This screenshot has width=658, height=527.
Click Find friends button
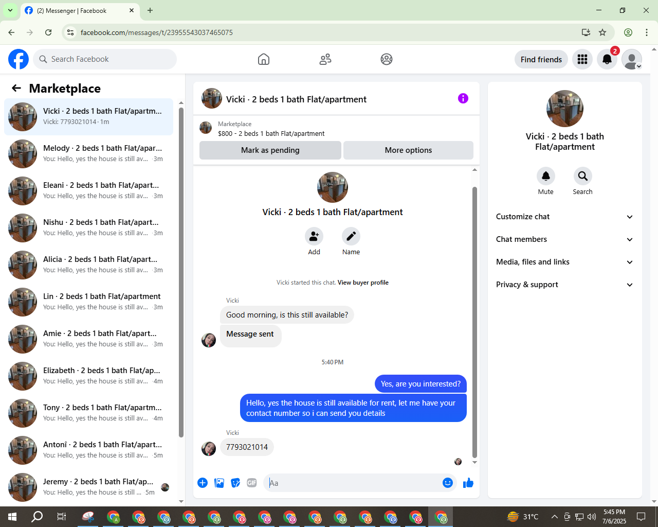coord(541,59)
